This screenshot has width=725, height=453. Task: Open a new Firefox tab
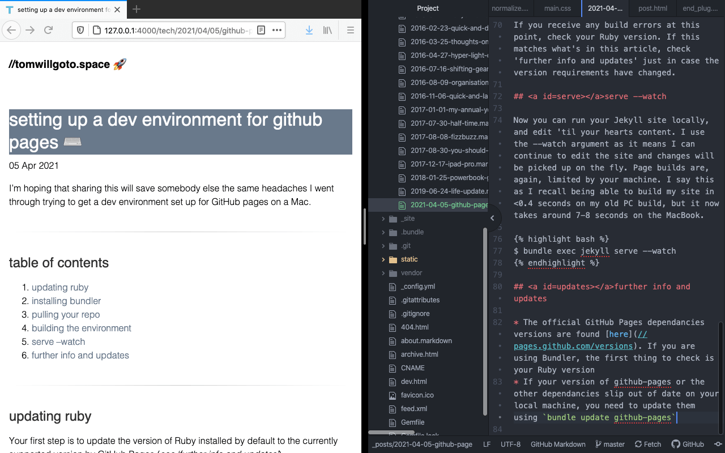point(137,9)
